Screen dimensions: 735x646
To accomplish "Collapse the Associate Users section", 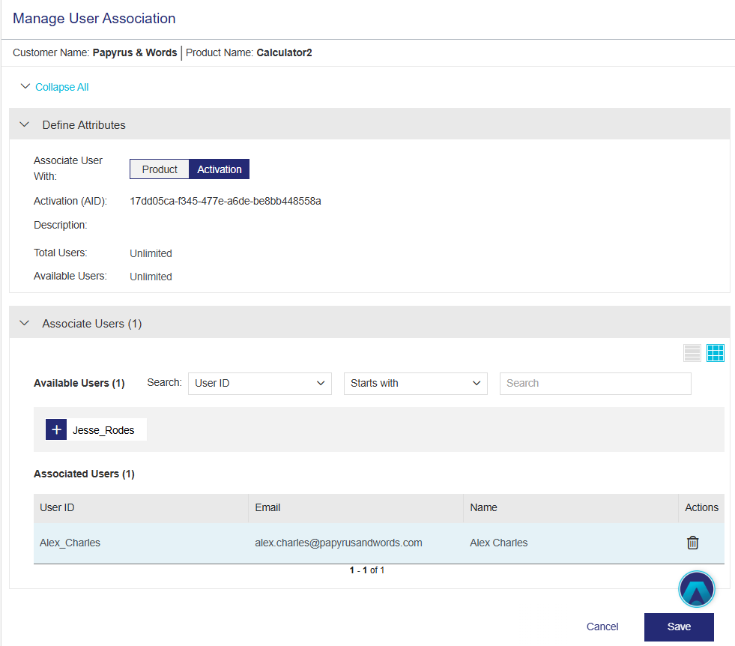I will [25, 323].
